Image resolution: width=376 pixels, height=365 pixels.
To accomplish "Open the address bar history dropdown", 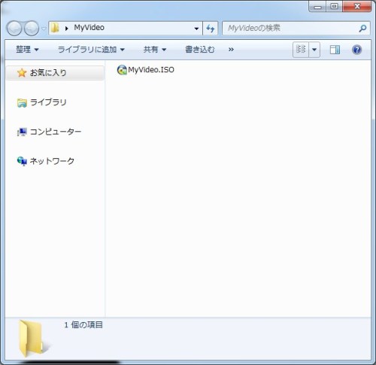I will click(196, 29).
